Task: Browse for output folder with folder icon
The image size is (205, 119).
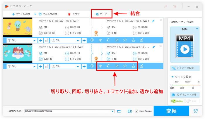Action: [119, 111]
